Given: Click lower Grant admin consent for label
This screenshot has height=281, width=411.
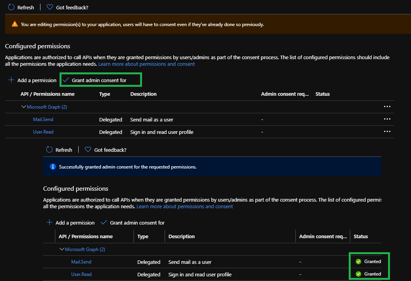Looking at the screenshot, I should (137, 223).
